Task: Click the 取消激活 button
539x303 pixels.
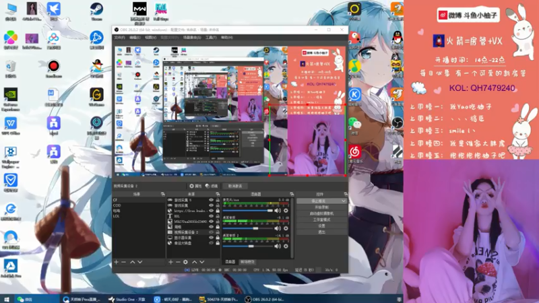Action: (x=235, y=186)
